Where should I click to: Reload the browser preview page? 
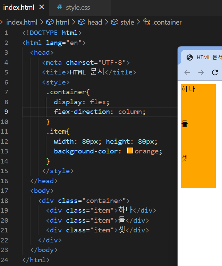215,72
